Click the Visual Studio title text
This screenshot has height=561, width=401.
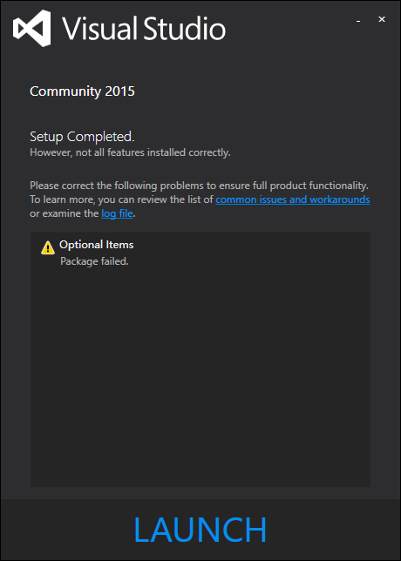tap(144, 28)
